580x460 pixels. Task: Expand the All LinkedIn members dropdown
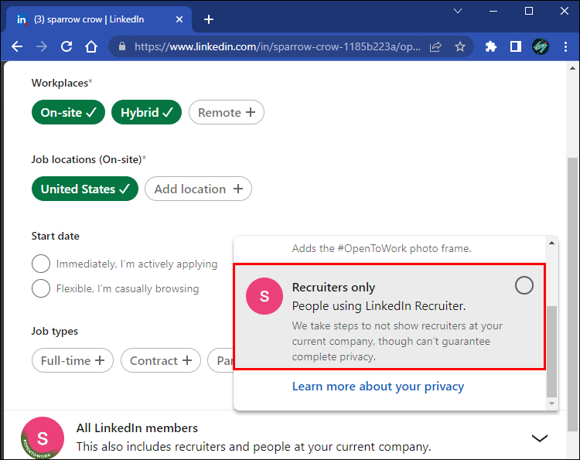click(x=540, y=438)
